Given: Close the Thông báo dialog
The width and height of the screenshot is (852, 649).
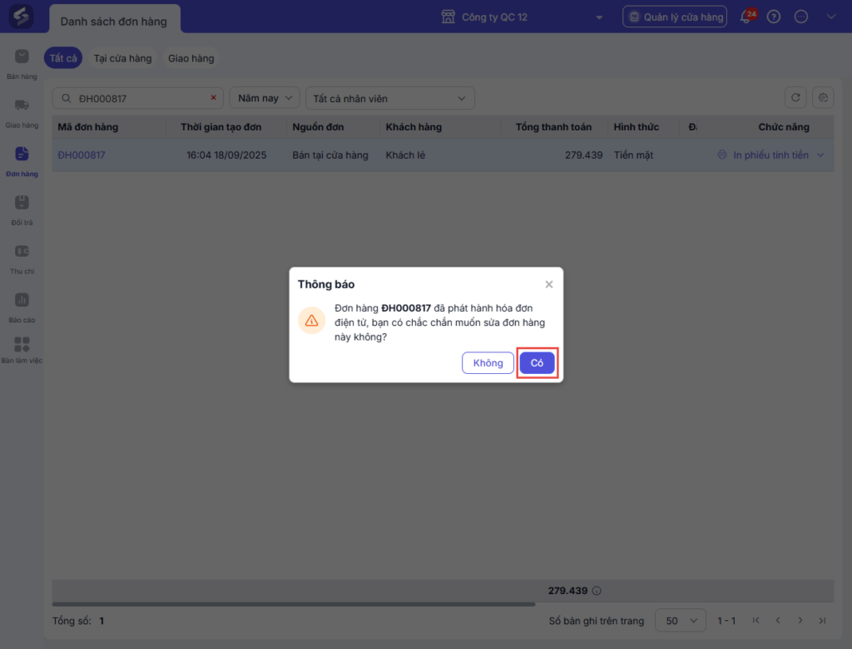Looking at the screenshot, I should [x=549, y=284].
